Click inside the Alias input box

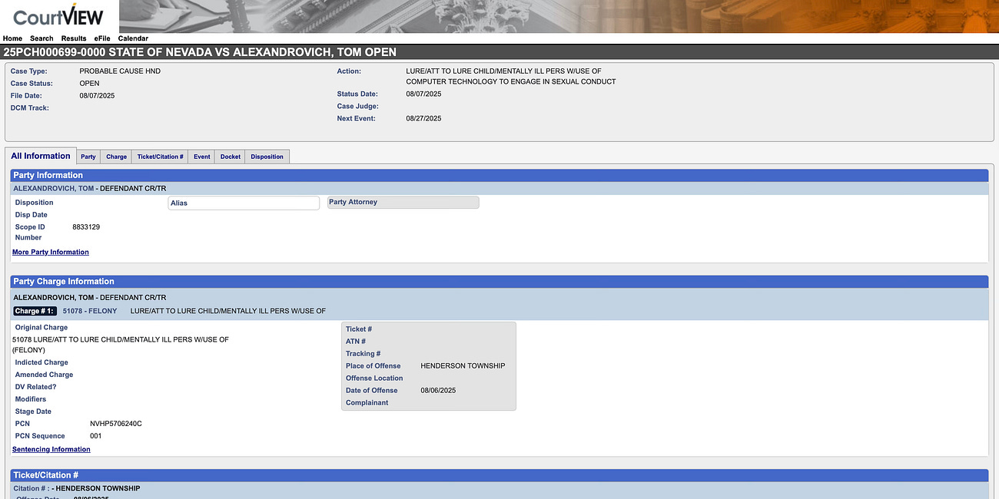click(x=243, y=202)
